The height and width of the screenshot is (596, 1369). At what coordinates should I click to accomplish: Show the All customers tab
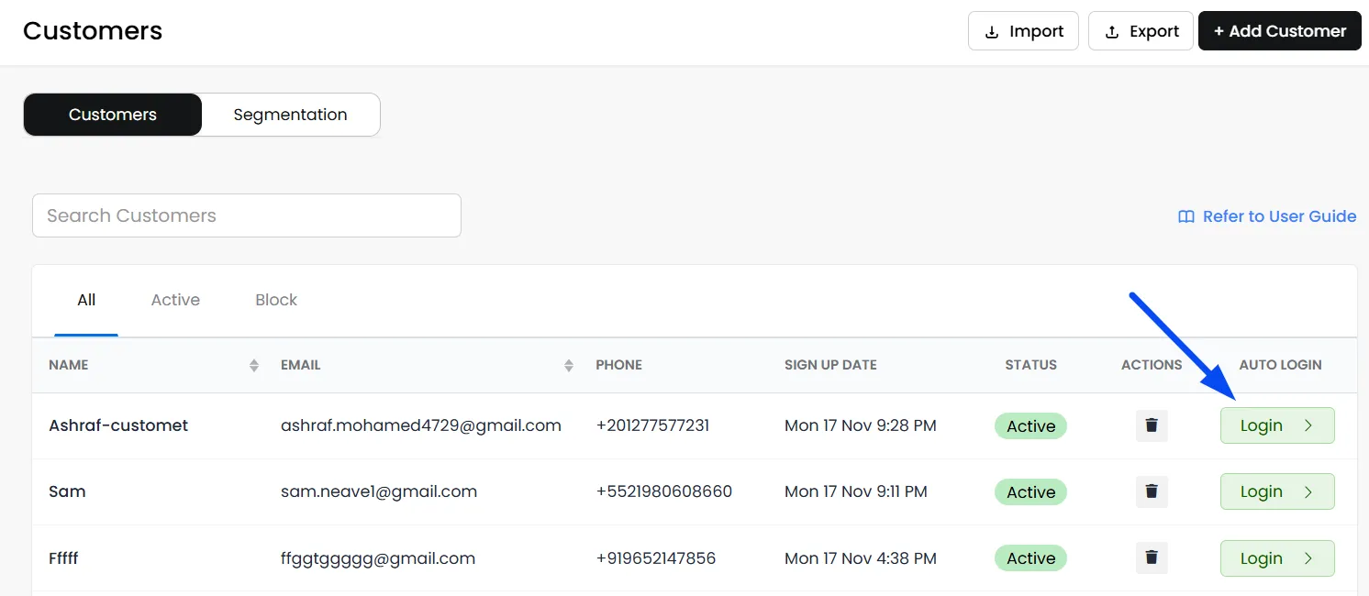[x=86, y=300]
